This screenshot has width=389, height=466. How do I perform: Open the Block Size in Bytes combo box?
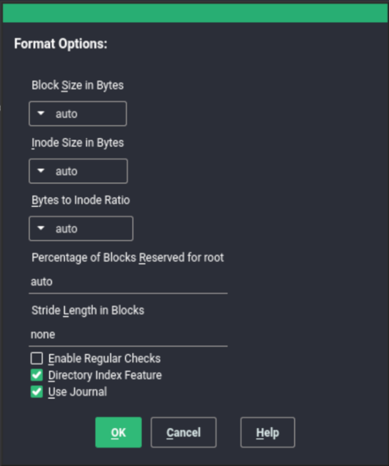pyautogui.click(x=78, y=114)
